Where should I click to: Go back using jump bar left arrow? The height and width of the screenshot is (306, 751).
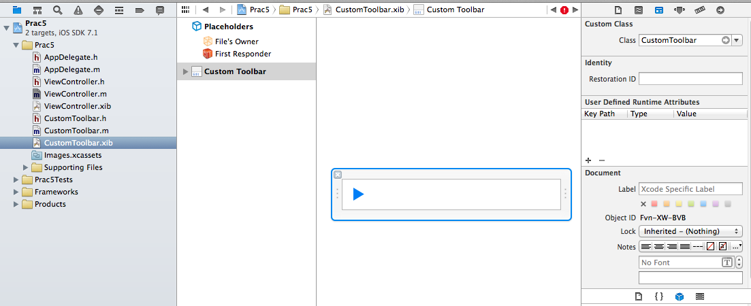206,10
